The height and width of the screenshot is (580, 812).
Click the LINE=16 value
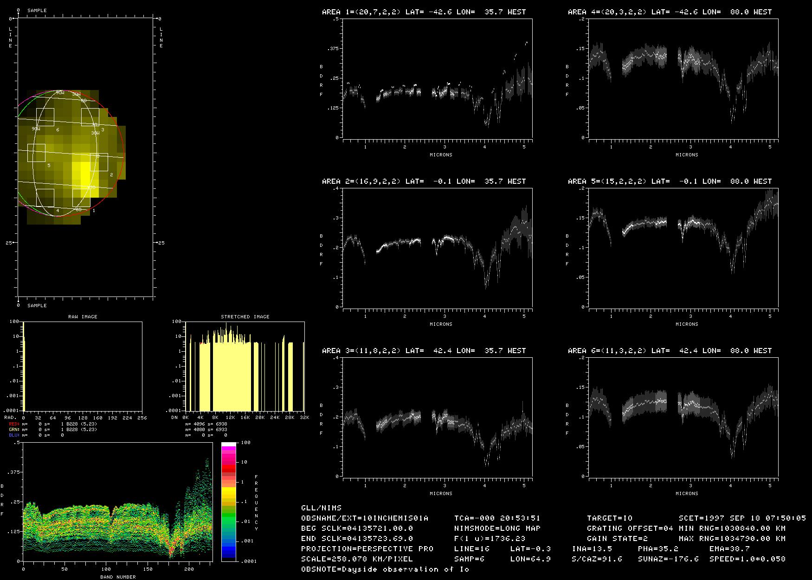472,549
